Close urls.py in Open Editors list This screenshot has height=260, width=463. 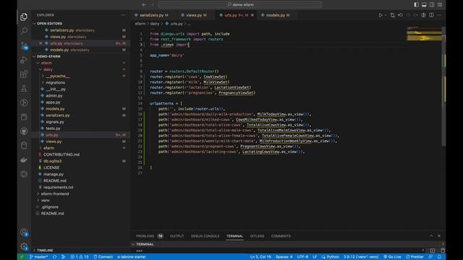[41, 43]
